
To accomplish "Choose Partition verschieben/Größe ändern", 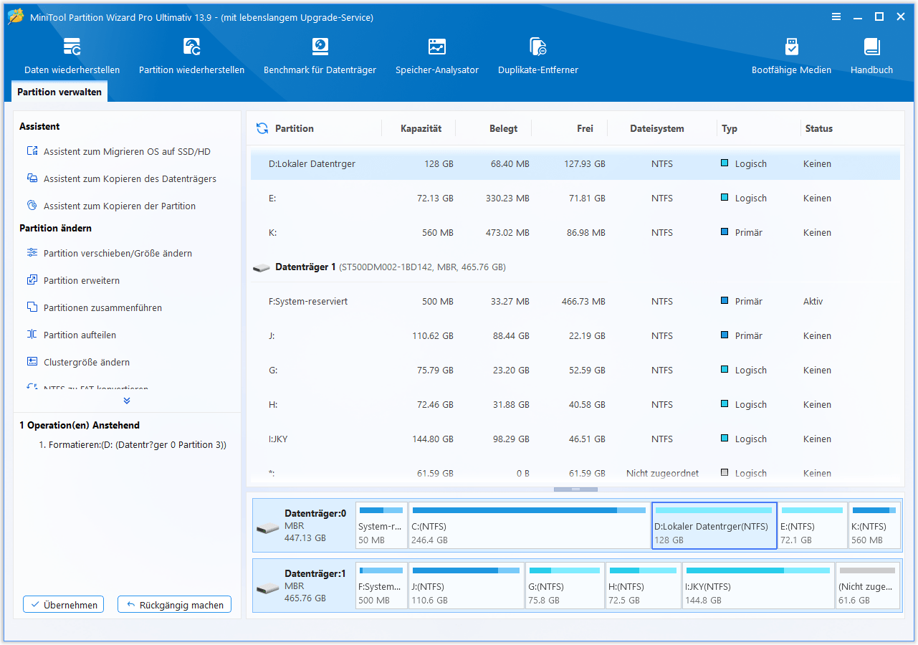I will 118,253.
